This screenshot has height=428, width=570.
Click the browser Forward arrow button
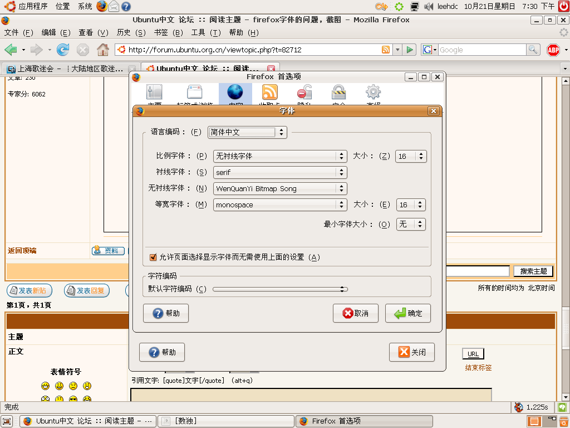click(36, 50)
